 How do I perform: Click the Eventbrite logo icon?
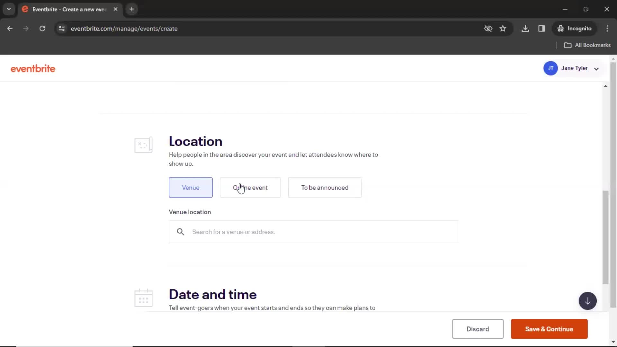coord(33,68)
